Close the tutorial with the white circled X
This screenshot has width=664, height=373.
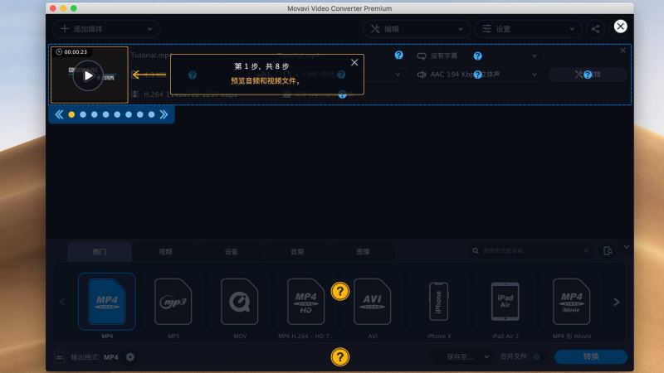620,27
